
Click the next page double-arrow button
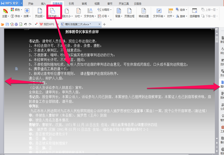click(x=217, y=151)
